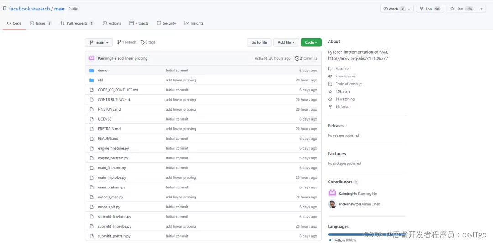The width and height of the screenshot is (493, 243).
Task: Star the repository with the Star button
Action: (x=462, y=9)
